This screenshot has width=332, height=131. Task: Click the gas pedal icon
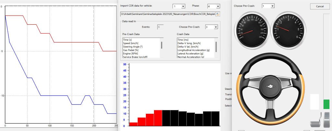(x=326, y=120)
